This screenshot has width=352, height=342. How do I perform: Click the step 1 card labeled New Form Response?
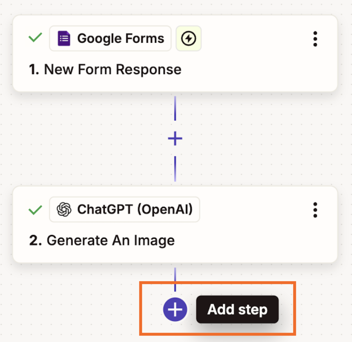113,69
